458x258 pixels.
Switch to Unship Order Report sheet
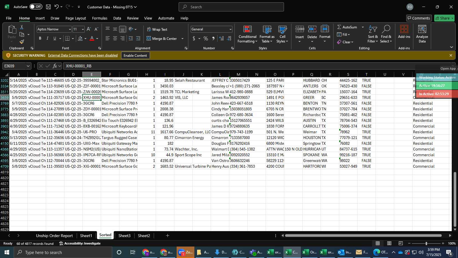click(x=54, y=236)
